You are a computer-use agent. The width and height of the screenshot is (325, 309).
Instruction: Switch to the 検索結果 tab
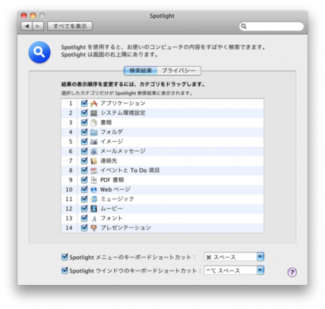click(141, 71)
